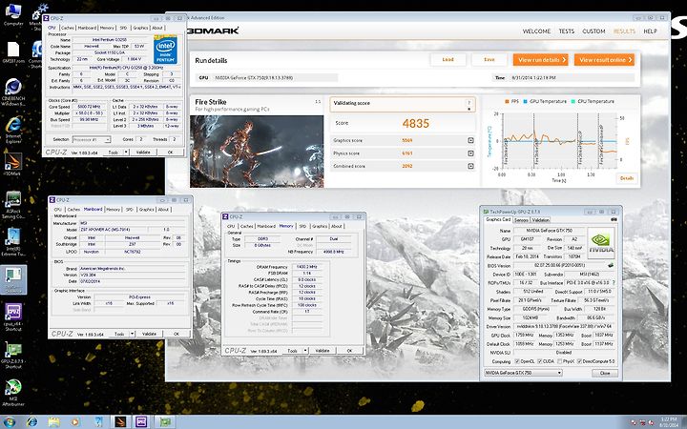Screen dimensions: 687x429
Task: Click the Bus Interface question mark in GPU-Z
Action: pos(614,283)
